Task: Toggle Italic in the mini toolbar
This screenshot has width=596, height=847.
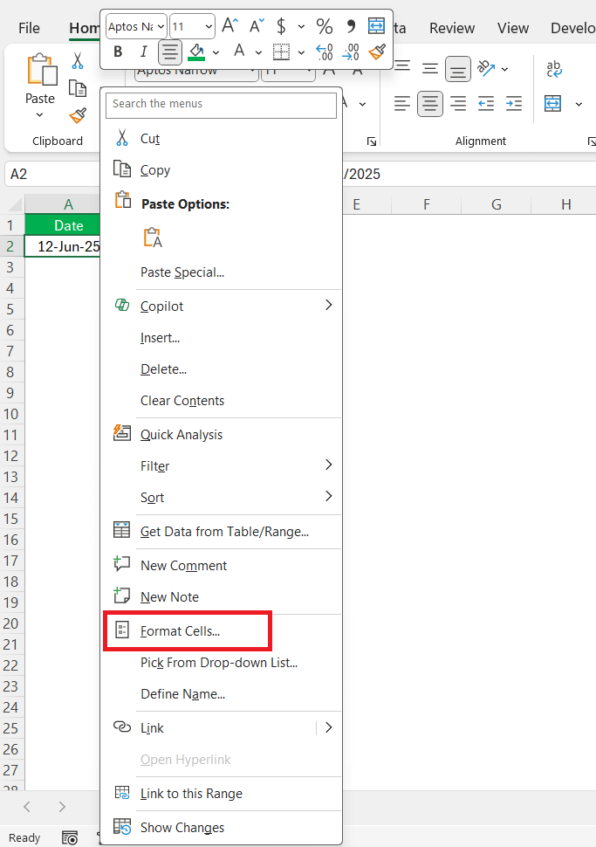Action: [143, 52]
